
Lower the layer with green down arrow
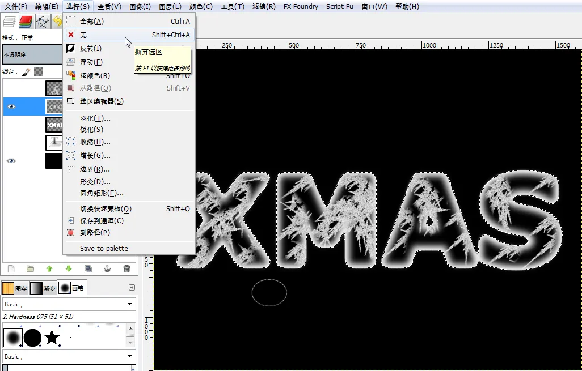tap(69, 268)
